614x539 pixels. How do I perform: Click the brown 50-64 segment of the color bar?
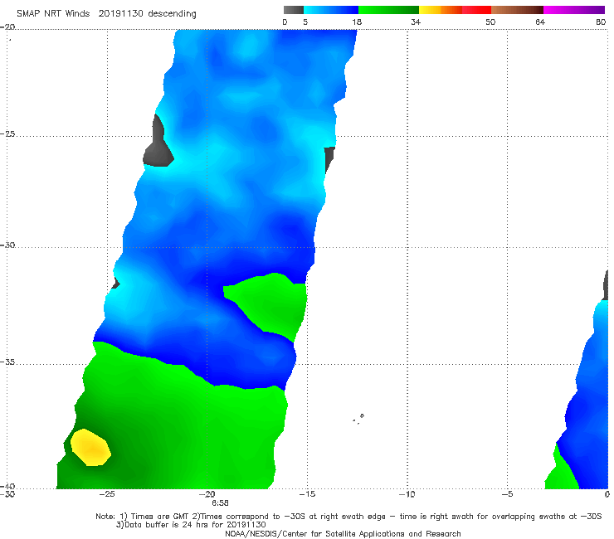517,10
